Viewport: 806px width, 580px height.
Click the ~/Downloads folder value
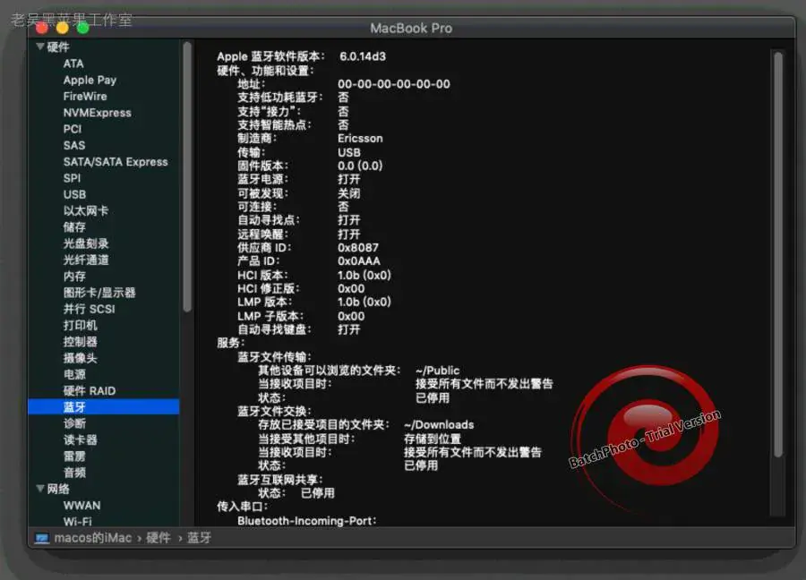(x=439, y=425)
